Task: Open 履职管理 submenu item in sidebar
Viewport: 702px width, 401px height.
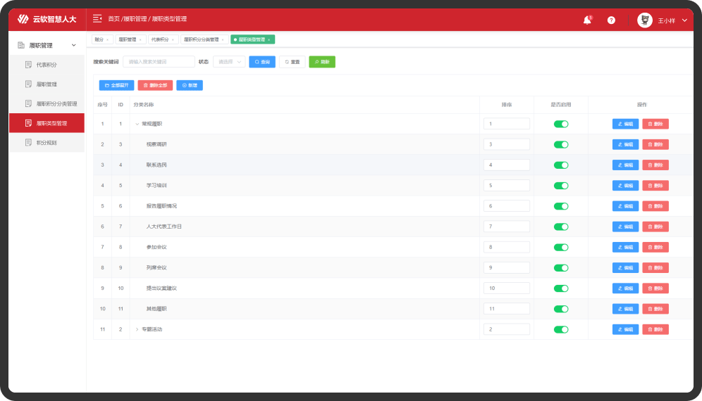Action: [x=47, y=84]
